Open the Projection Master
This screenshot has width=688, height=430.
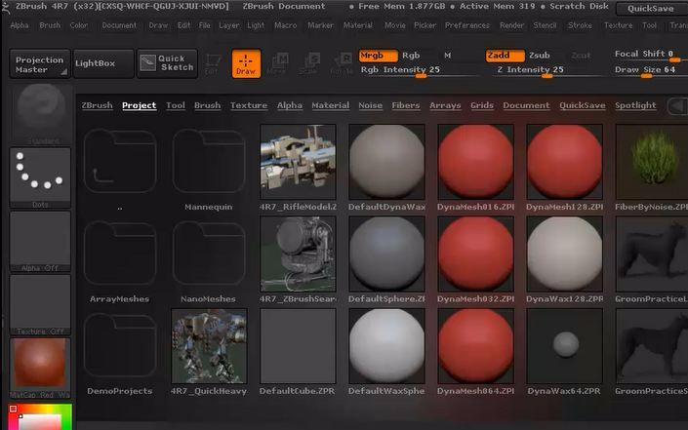39,63
